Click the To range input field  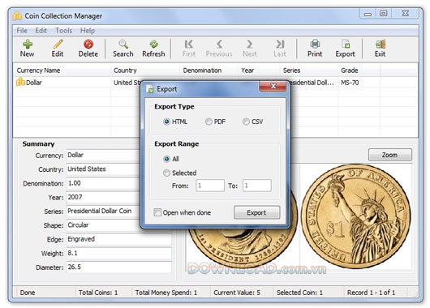(x=257, y=186)
